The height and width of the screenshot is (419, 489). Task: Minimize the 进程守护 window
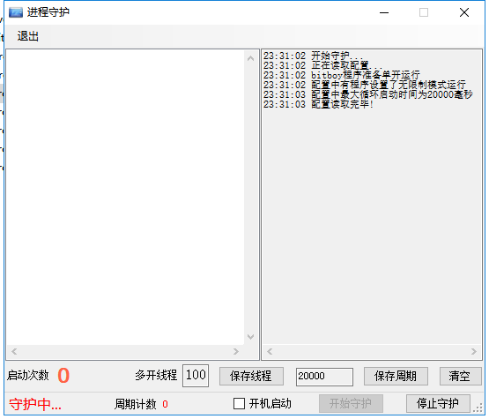[384, 12]
